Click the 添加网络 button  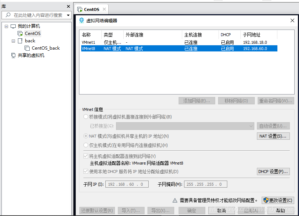197,101
